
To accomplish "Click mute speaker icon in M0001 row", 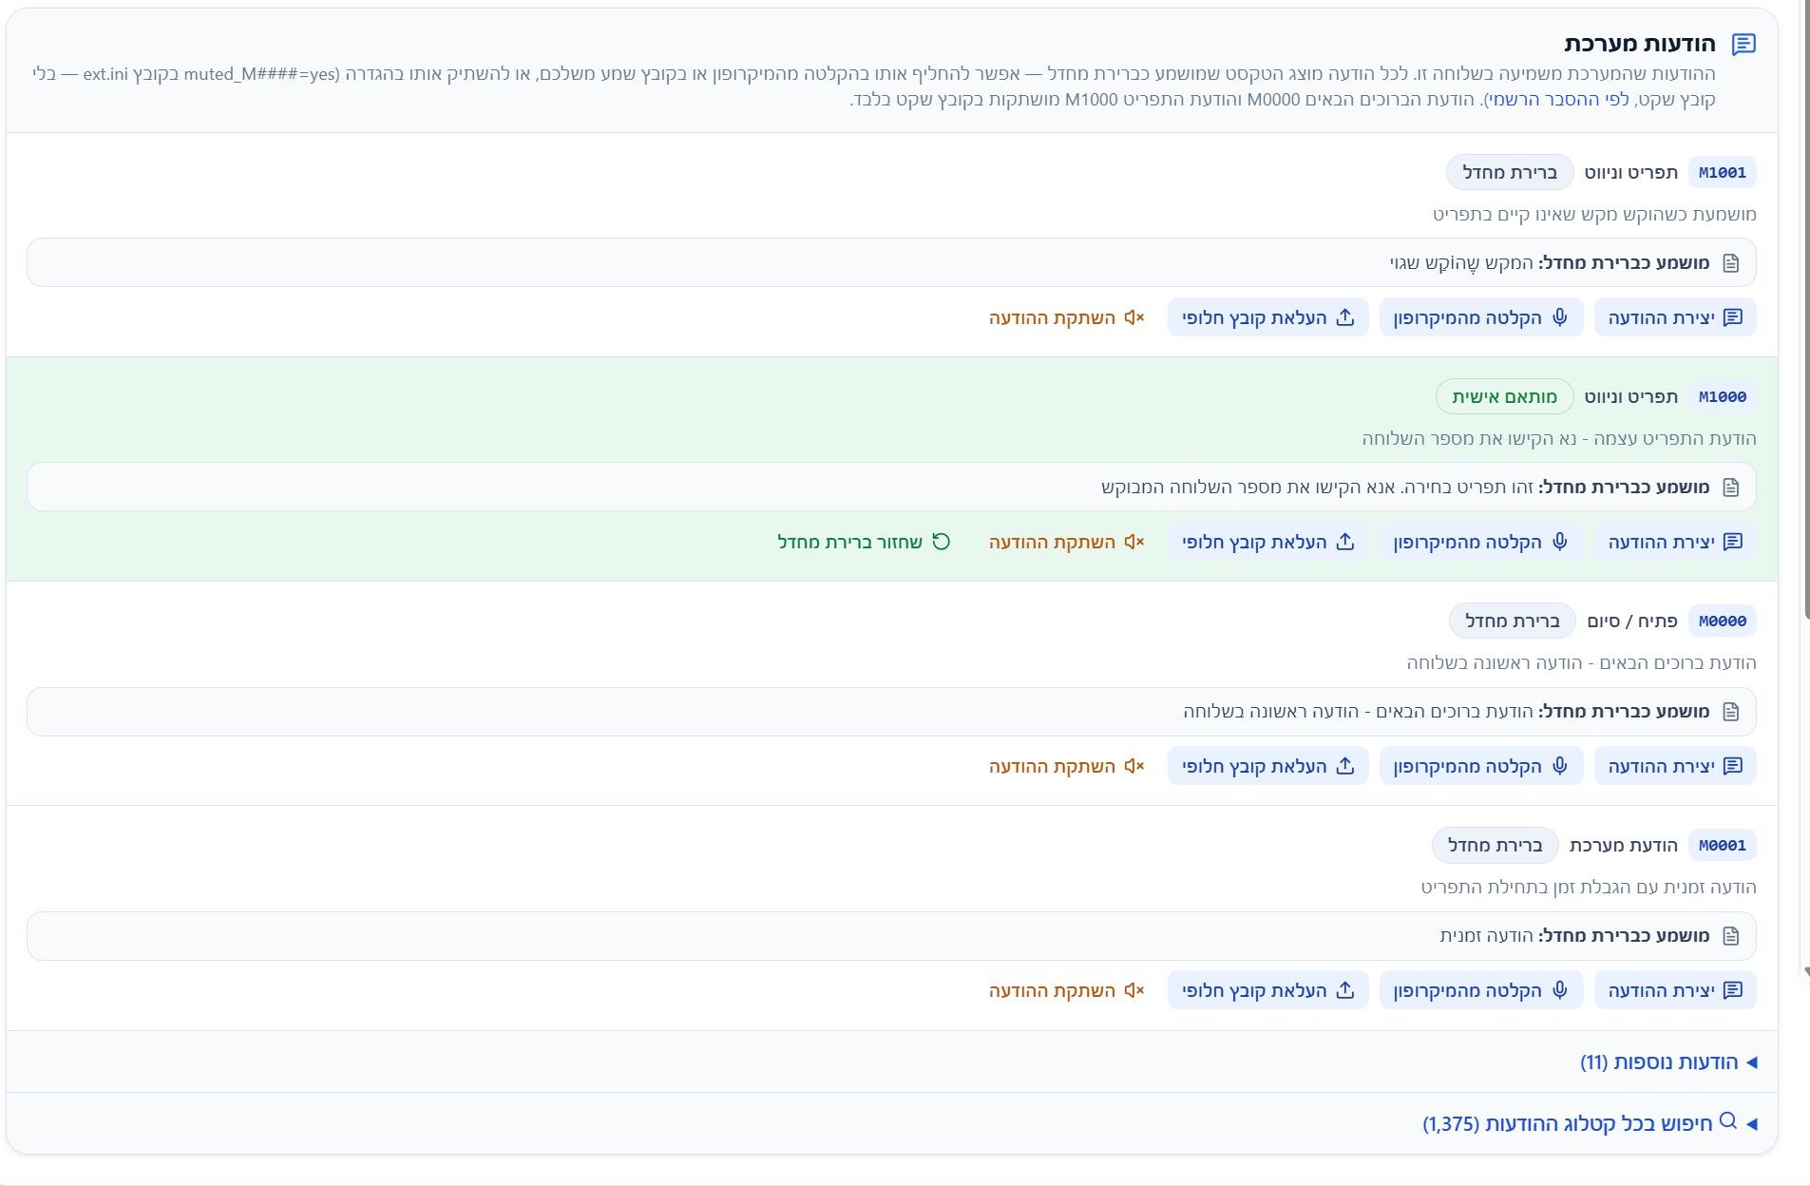I will 1134,990.
